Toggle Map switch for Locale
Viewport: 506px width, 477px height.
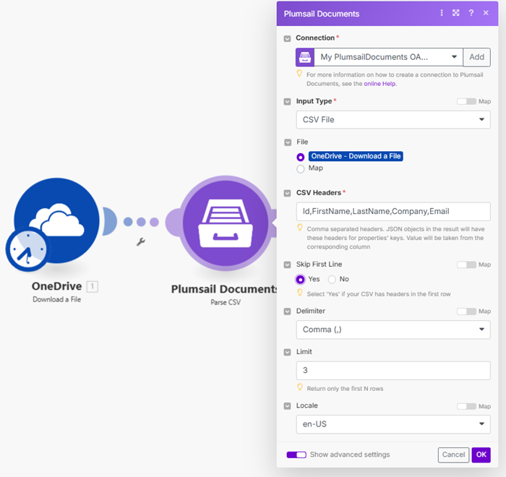[466, 406]
